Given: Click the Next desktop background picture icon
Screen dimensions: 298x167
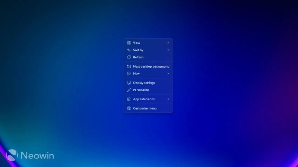Looking at the screenshot, I should [129, 66].
